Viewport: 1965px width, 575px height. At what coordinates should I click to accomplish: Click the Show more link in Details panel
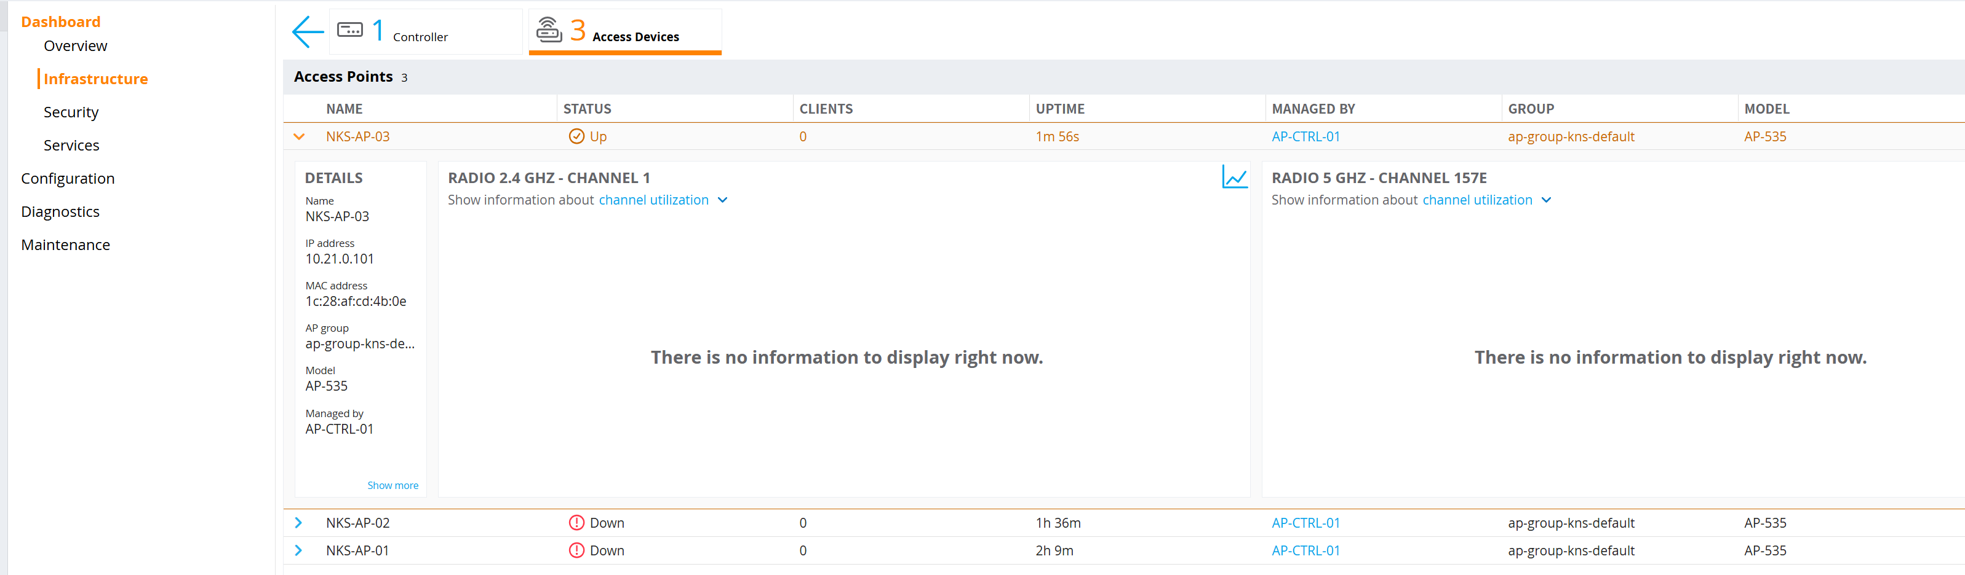[392, 484]
